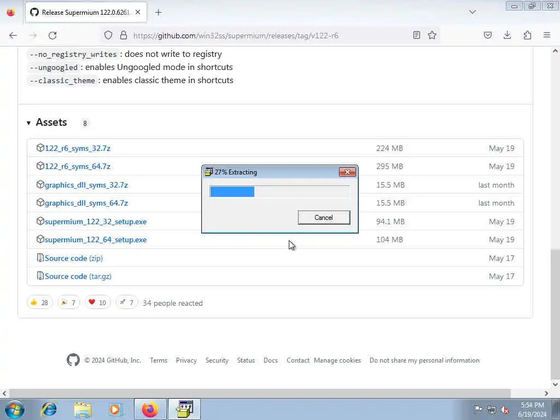Open the extensions puzzle icon

527,35
